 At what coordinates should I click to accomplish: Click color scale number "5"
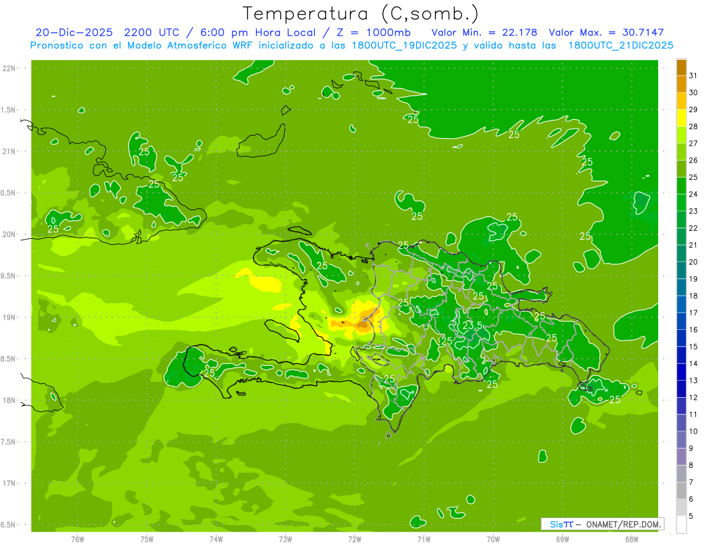[x=691, y=516]
